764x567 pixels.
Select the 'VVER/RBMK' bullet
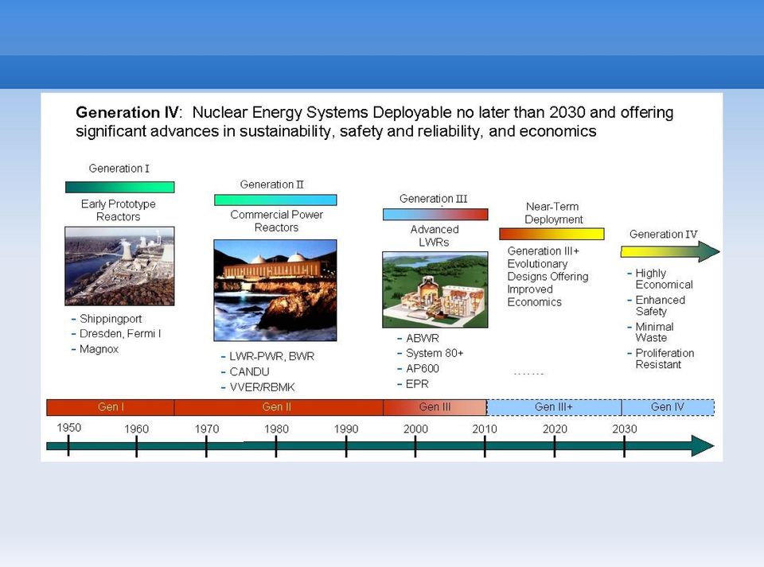pos(258,387)
